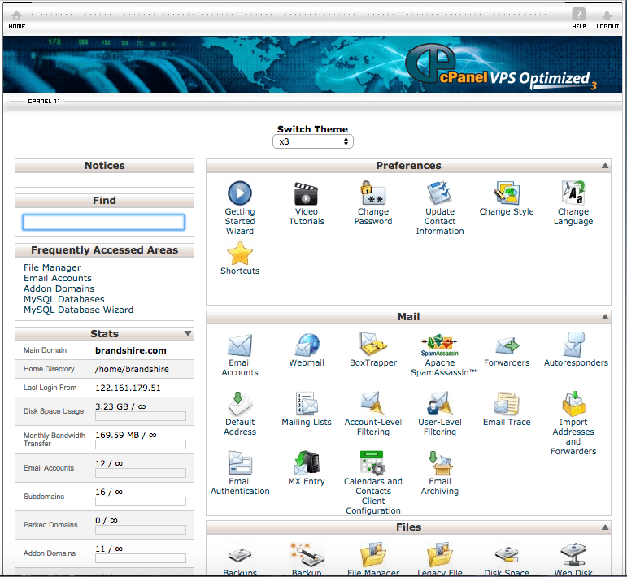This screenshot has height=577, width=627.
Task: Click the Disk Space Usage progress bar
Action: [141, 416]
